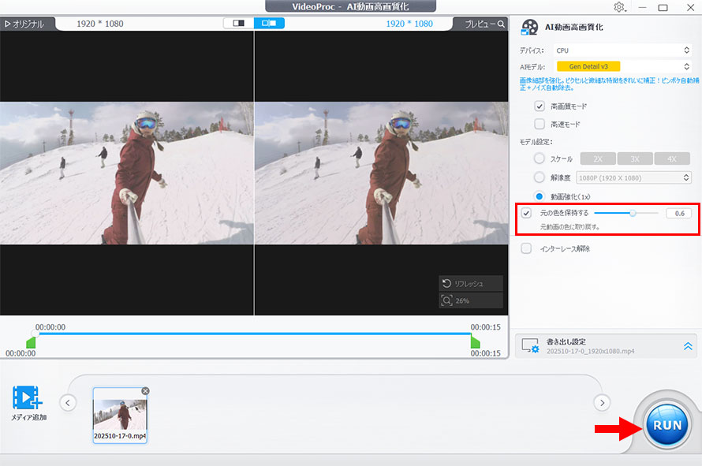Select the スケール radio button

[x=540, y=158]
